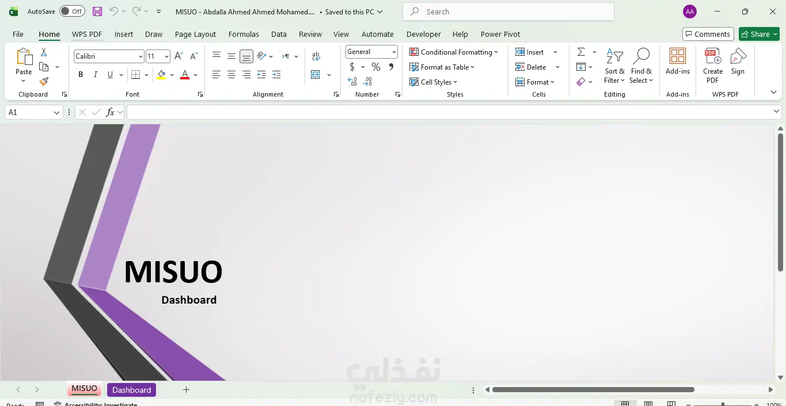This screenshot has width=786, height=406.
Task: Click Insert Function fx icon
Action: [111, 112]
